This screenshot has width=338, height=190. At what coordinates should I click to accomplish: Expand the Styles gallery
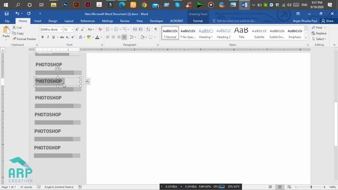tap(306, 38)
